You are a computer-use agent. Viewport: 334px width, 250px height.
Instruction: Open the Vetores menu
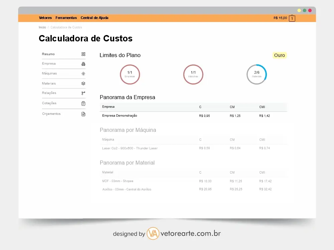coord(45,18)
